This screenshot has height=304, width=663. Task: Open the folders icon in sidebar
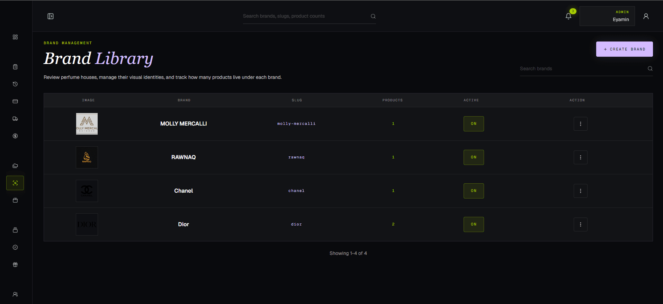(15, 166)
